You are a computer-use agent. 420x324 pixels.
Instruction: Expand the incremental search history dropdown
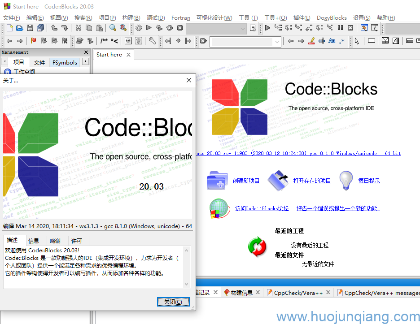pyautogui.click(x=277, y=42)
